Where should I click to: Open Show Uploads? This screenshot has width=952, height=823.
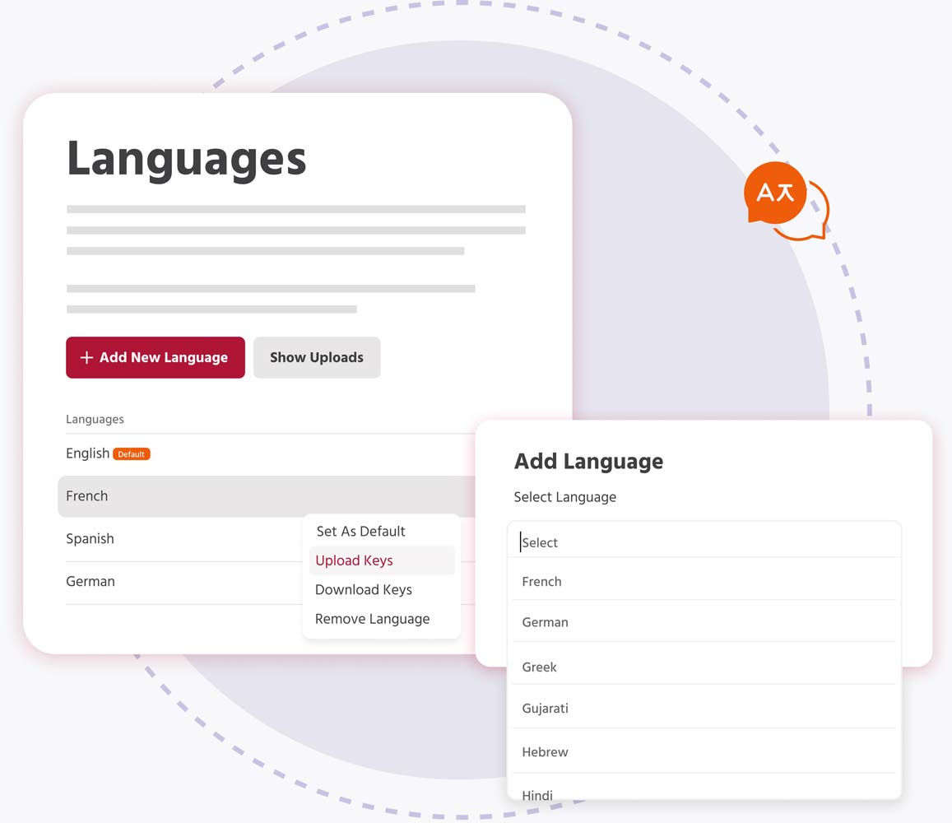(316, 357)
